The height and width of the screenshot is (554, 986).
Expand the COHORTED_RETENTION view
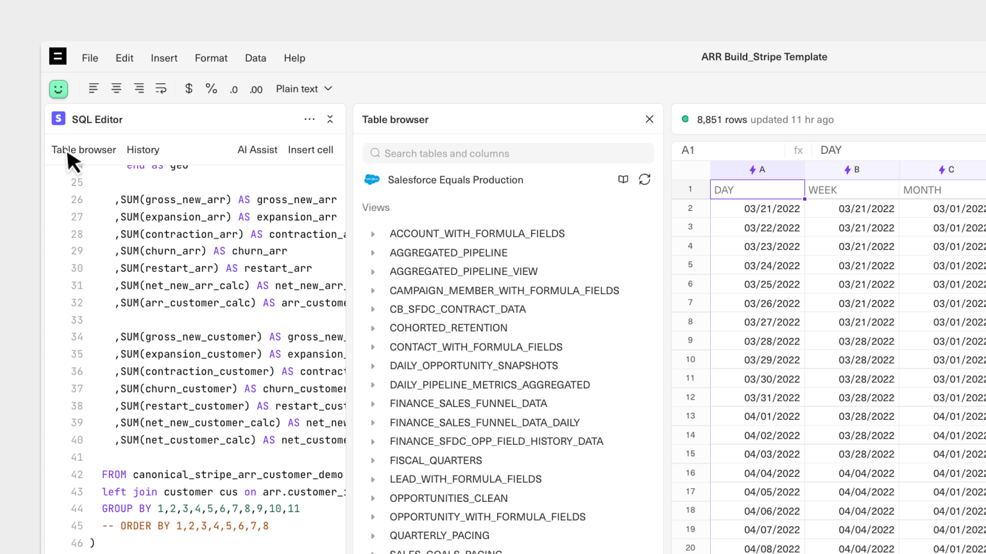click(373, 328)
